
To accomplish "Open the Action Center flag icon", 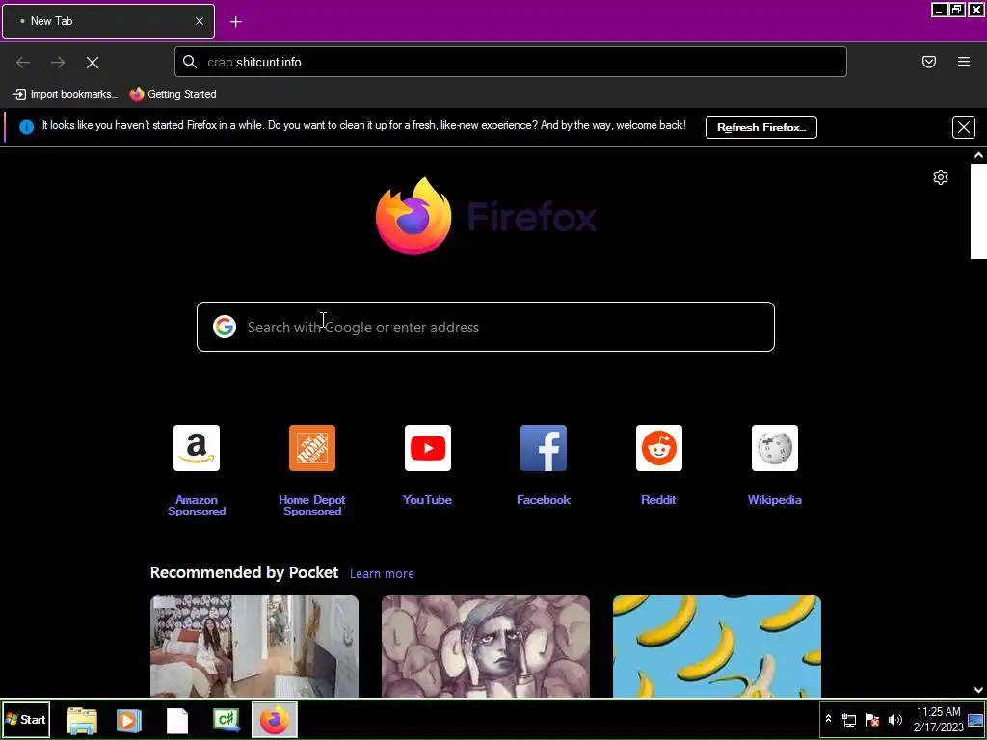I will coord(871,719).
